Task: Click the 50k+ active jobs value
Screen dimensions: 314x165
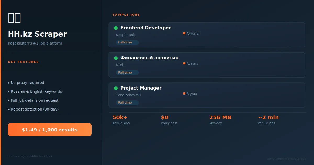Action: pyautogui.click(x=120, y=118)
